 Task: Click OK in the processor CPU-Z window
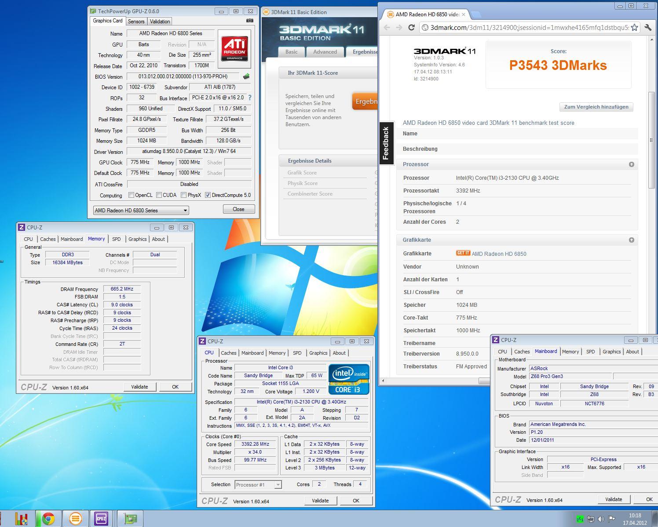click(356, 501)
